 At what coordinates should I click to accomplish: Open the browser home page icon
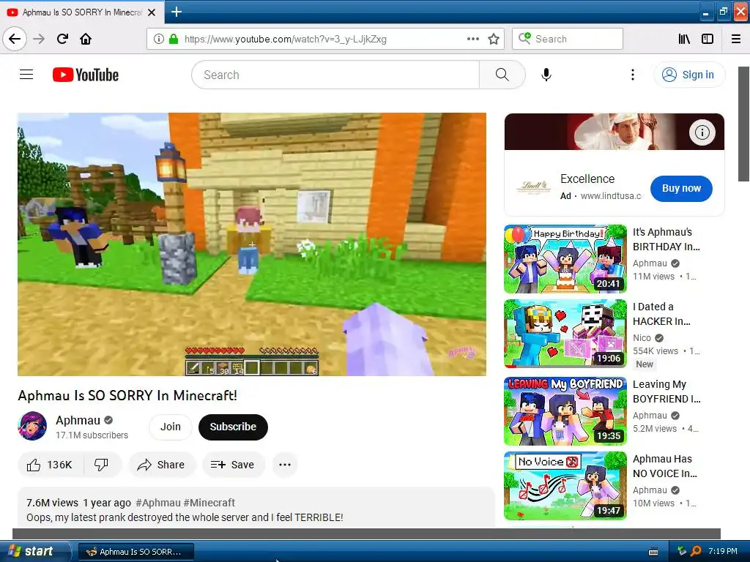coord(86,39)
